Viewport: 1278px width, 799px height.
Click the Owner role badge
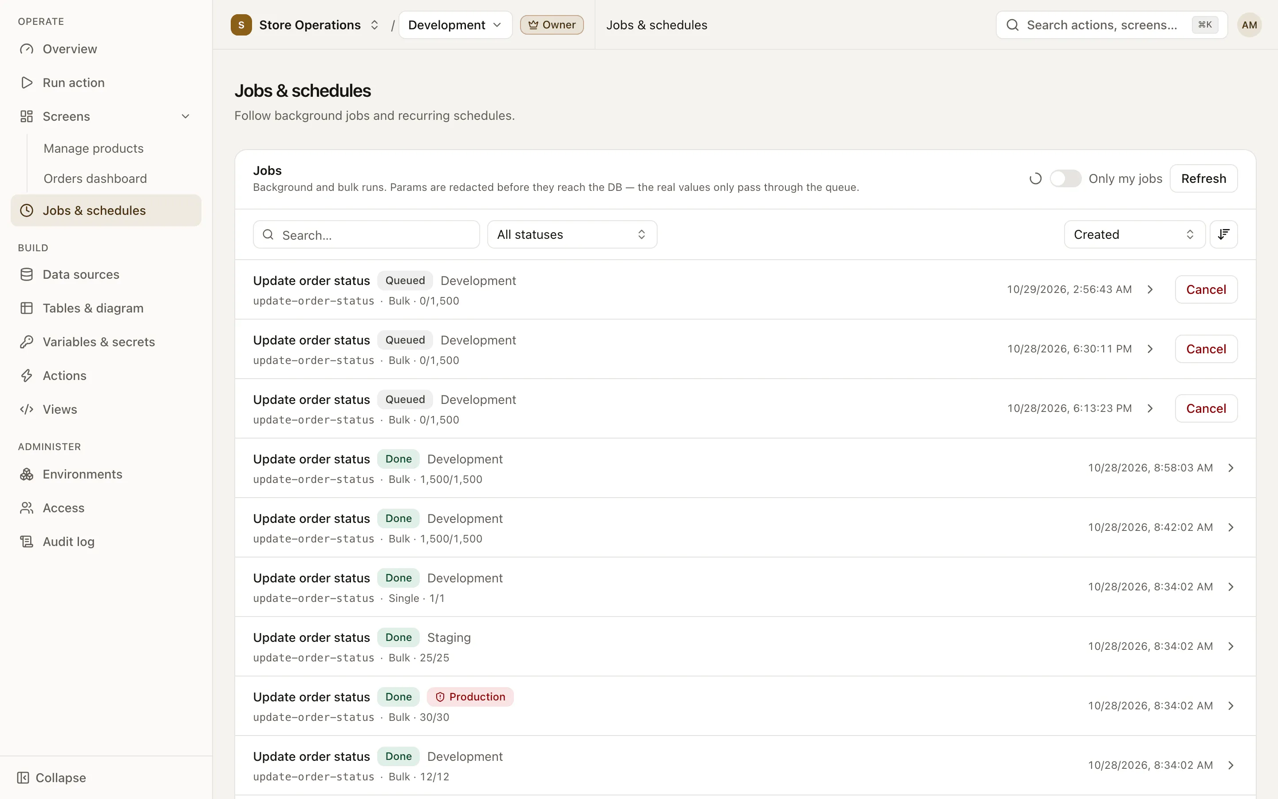coord(552,25)
